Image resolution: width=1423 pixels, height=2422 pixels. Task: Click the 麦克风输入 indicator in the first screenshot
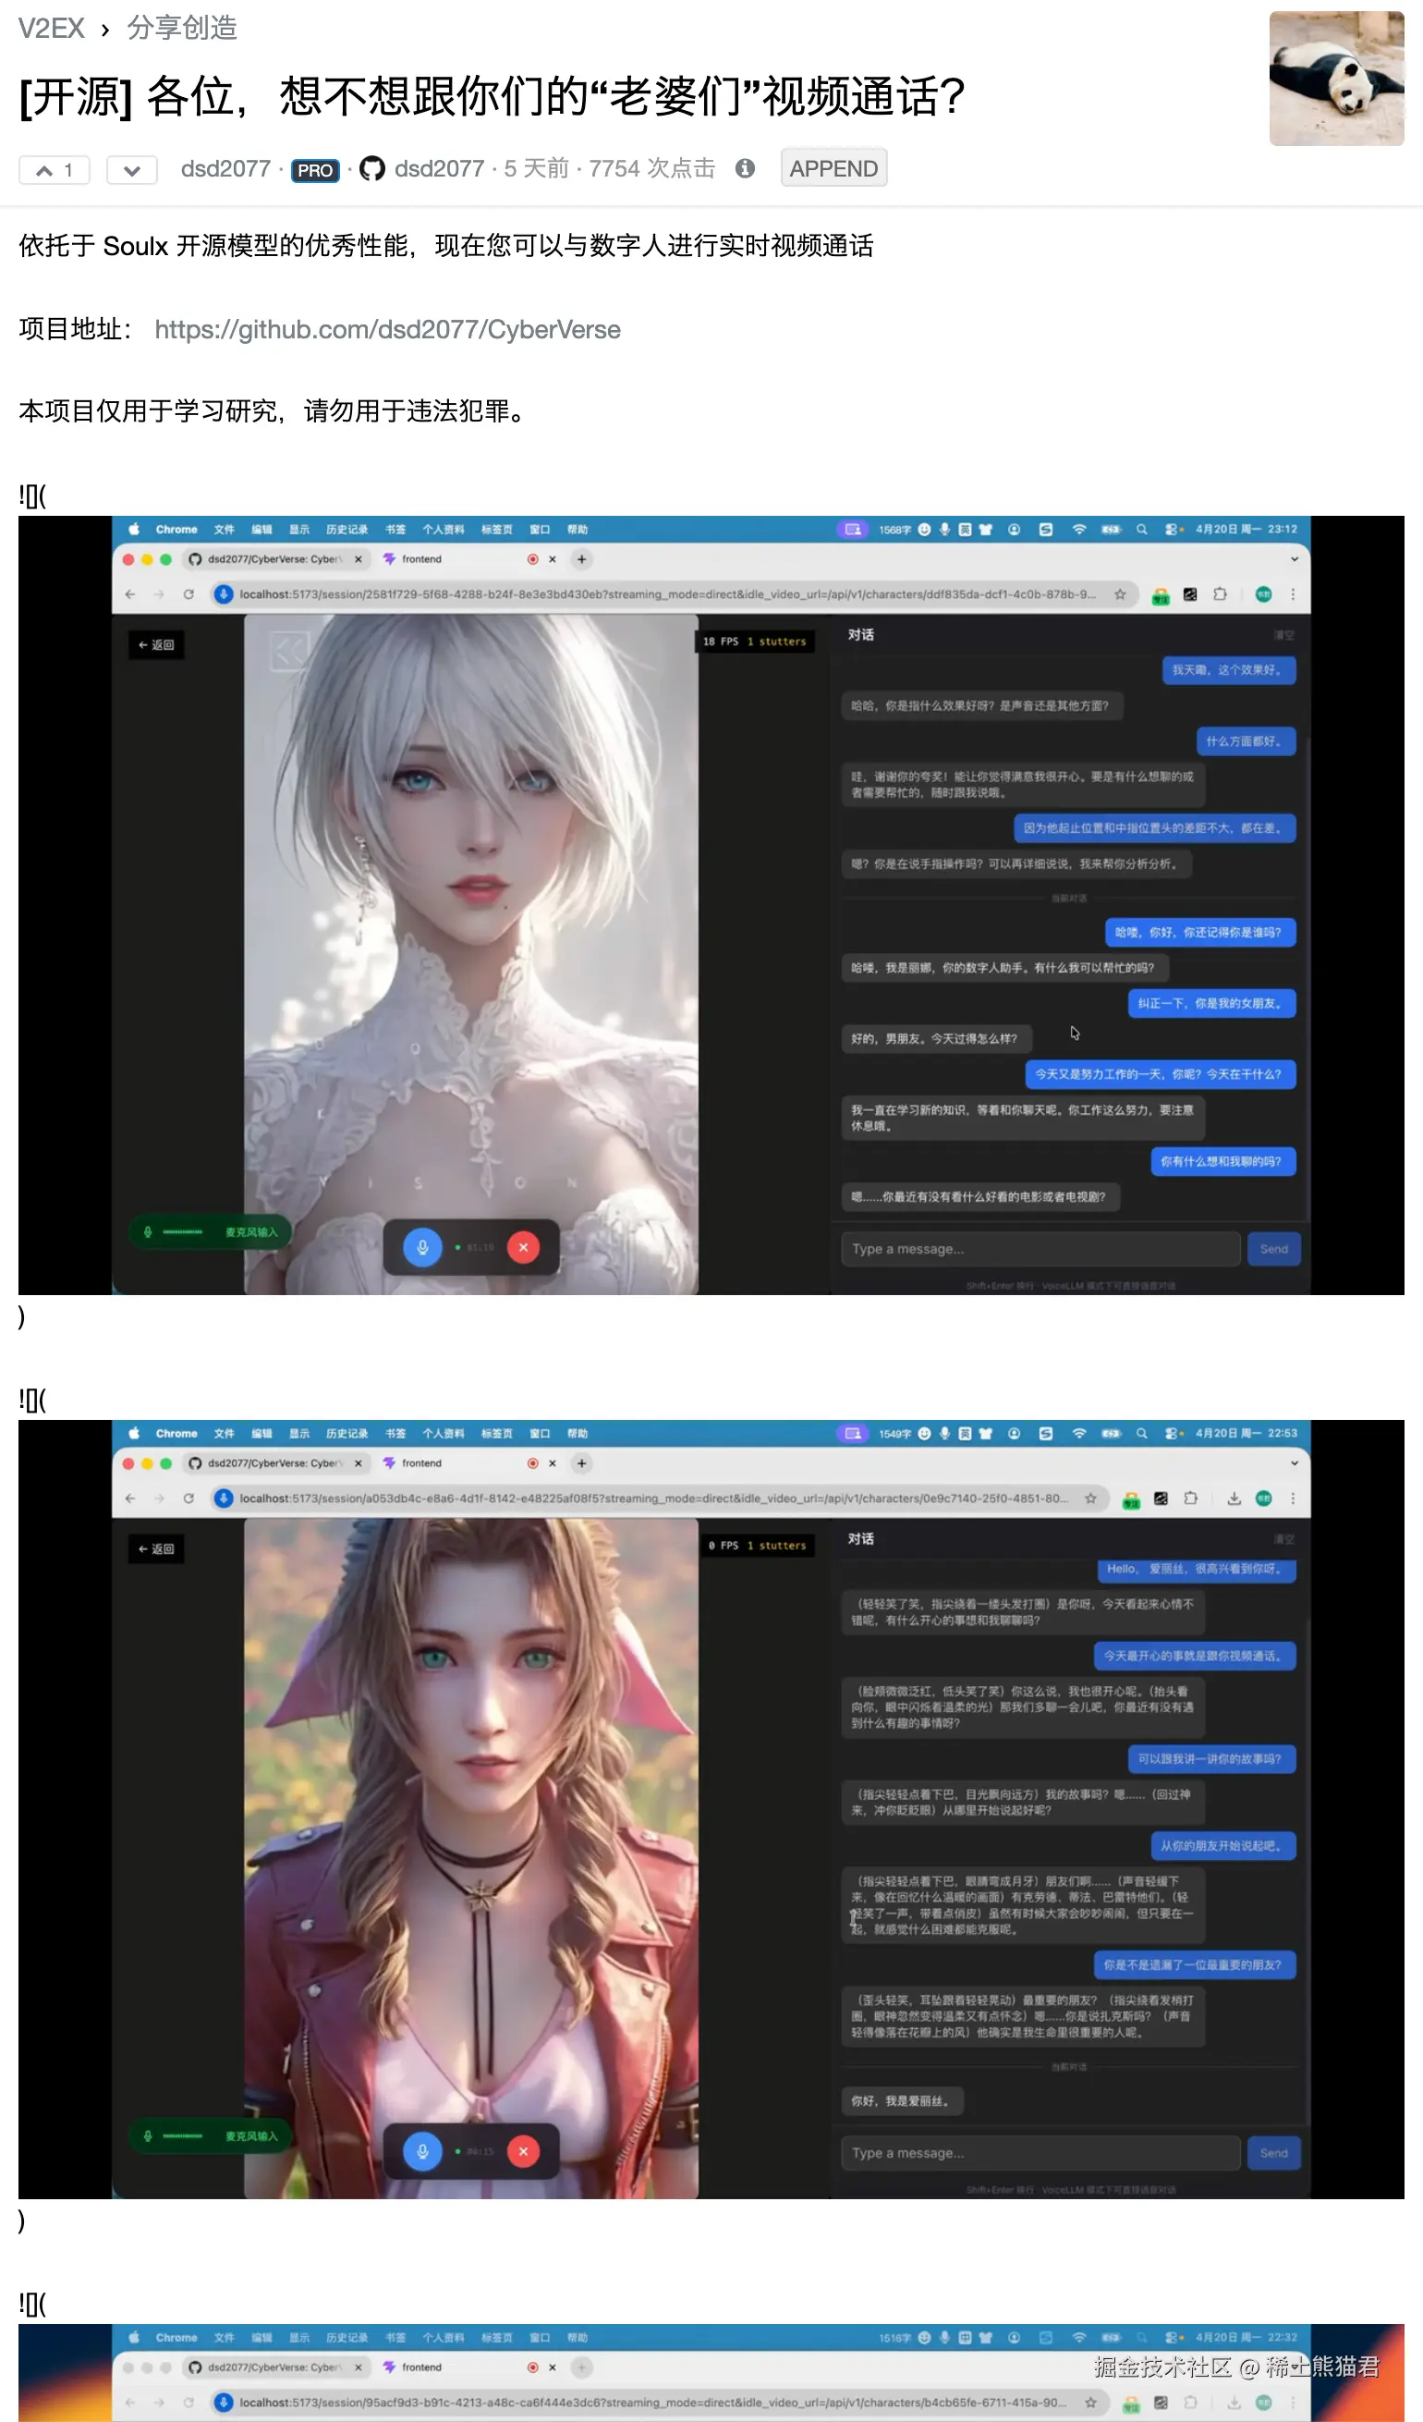(x=210, y=1232)
